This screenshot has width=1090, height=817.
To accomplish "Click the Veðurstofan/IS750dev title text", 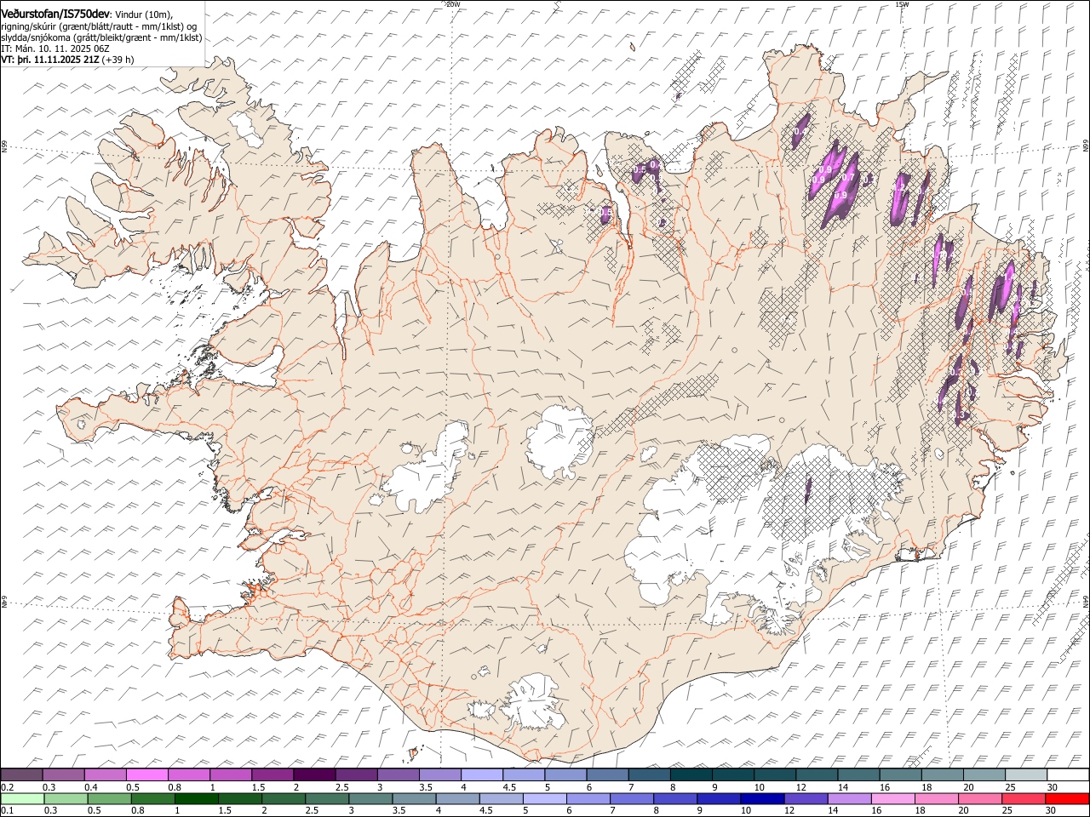I will pyautogui.click(x=55, y=14).
